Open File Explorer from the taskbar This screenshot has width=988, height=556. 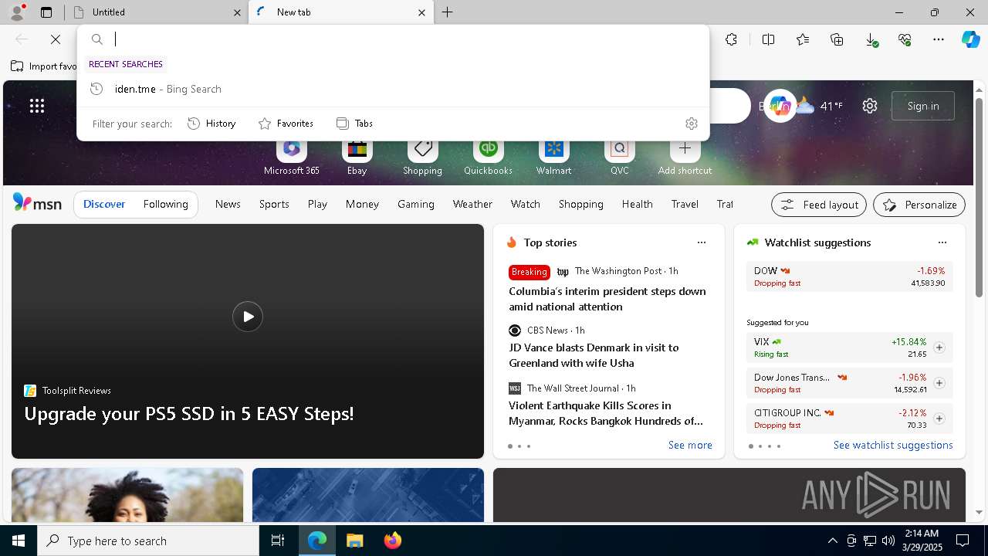(x=354, y=541)
